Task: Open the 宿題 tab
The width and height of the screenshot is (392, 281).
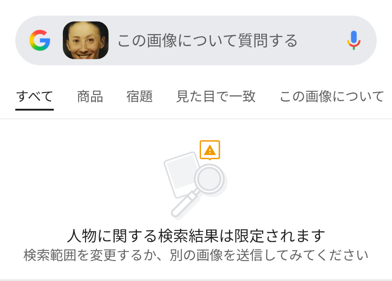Action: pos(139,96)
